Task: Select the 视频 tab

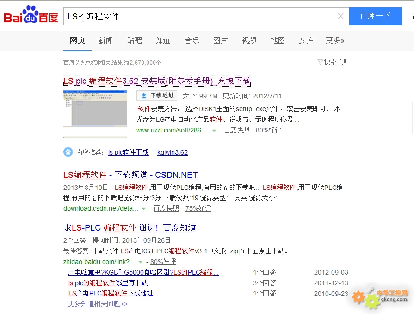Action: coord(249,40)
